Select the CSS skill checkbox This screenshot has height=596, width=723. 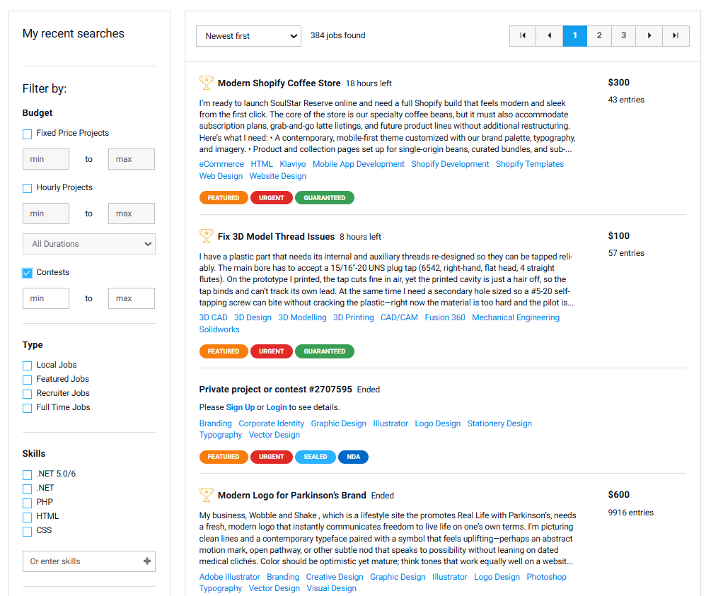point(27,532)
